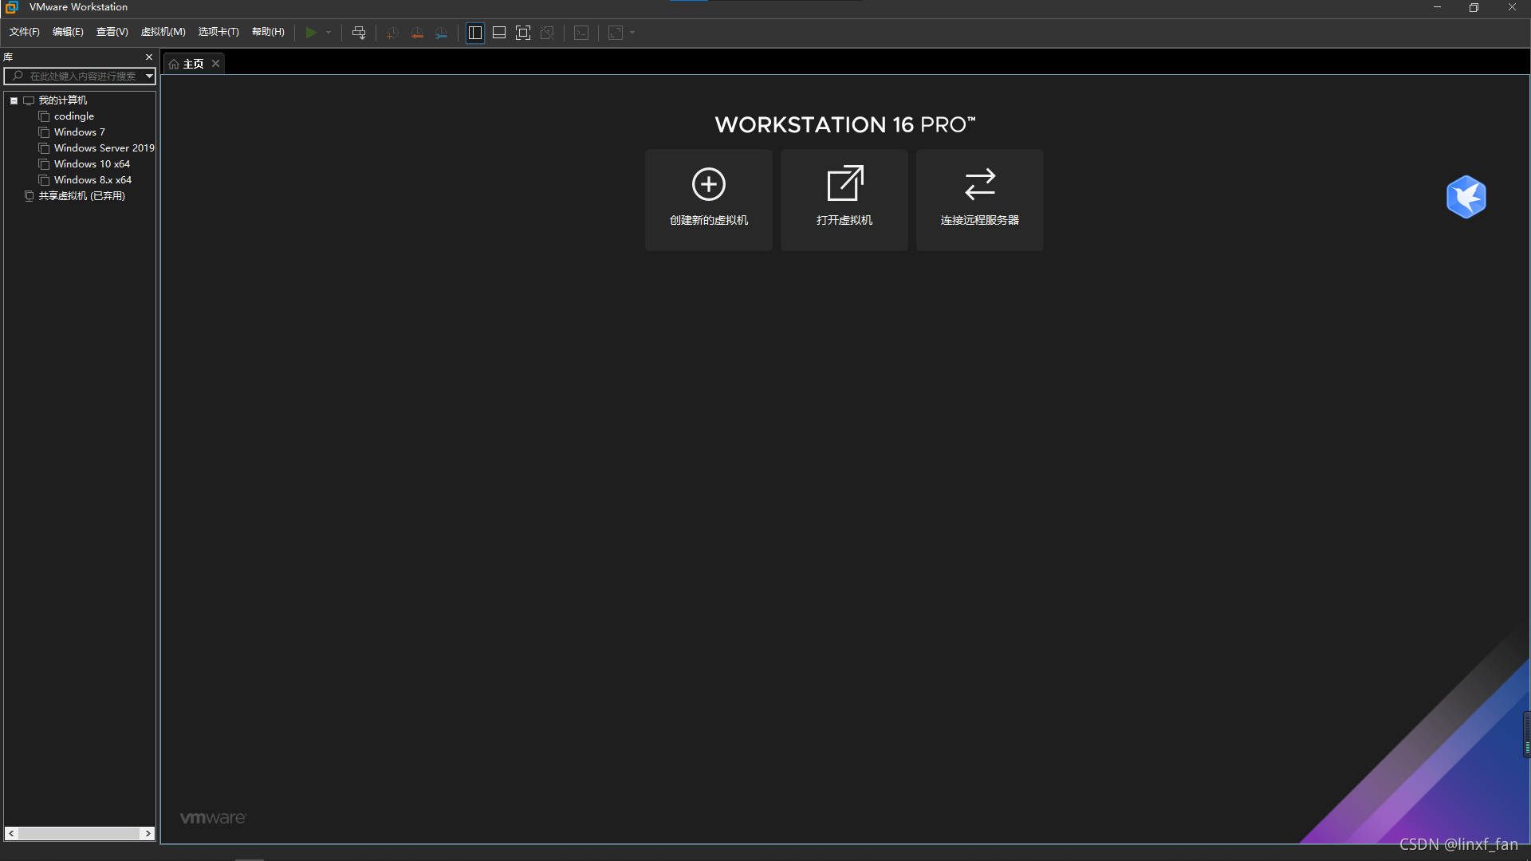Open the 文件(F) menu
The width and height of the screenshot is (1531, 861).
point(24,32)
